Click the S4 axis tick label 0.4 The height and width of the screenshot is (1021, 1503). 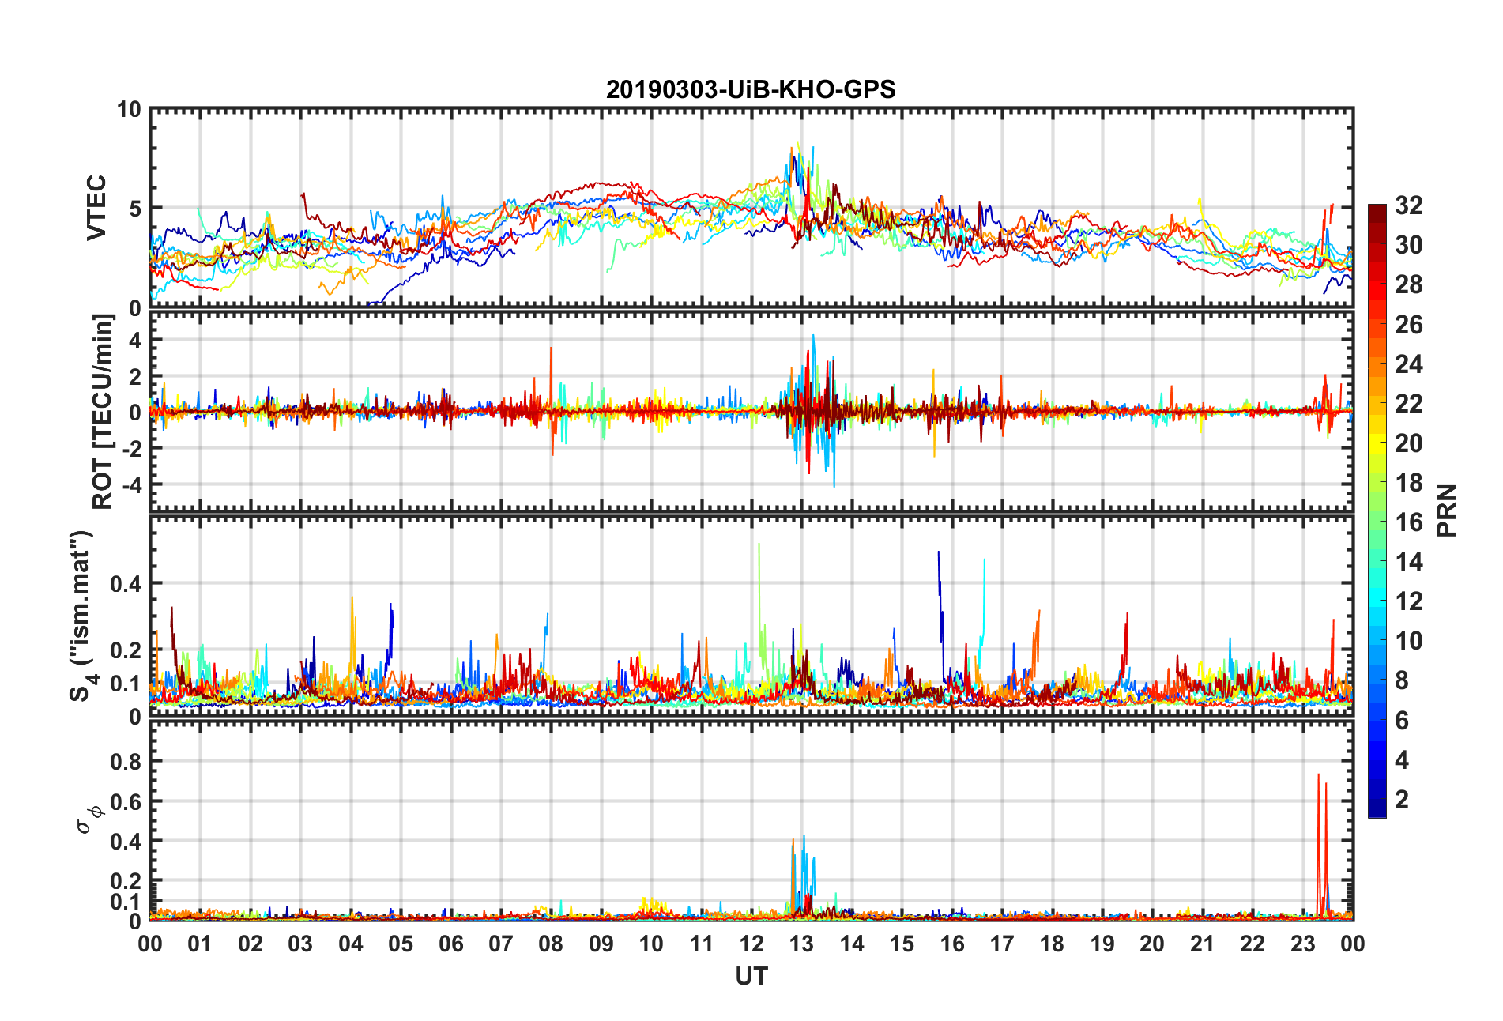coord(126,584)
